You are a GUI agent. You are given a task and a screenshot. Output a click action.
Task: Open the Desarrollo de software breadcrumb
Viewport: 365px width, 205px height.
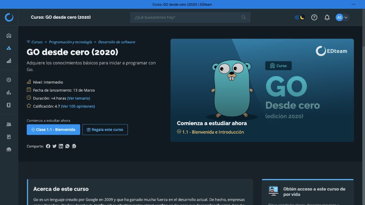point(116,42)
